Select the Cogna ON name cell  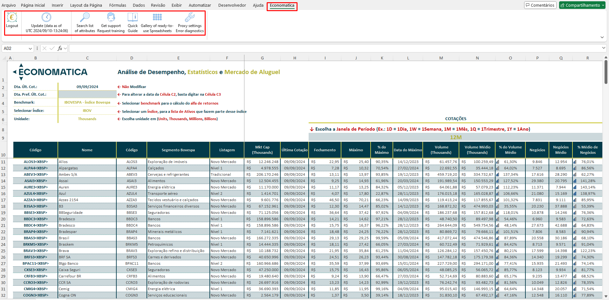click(87, 295)
